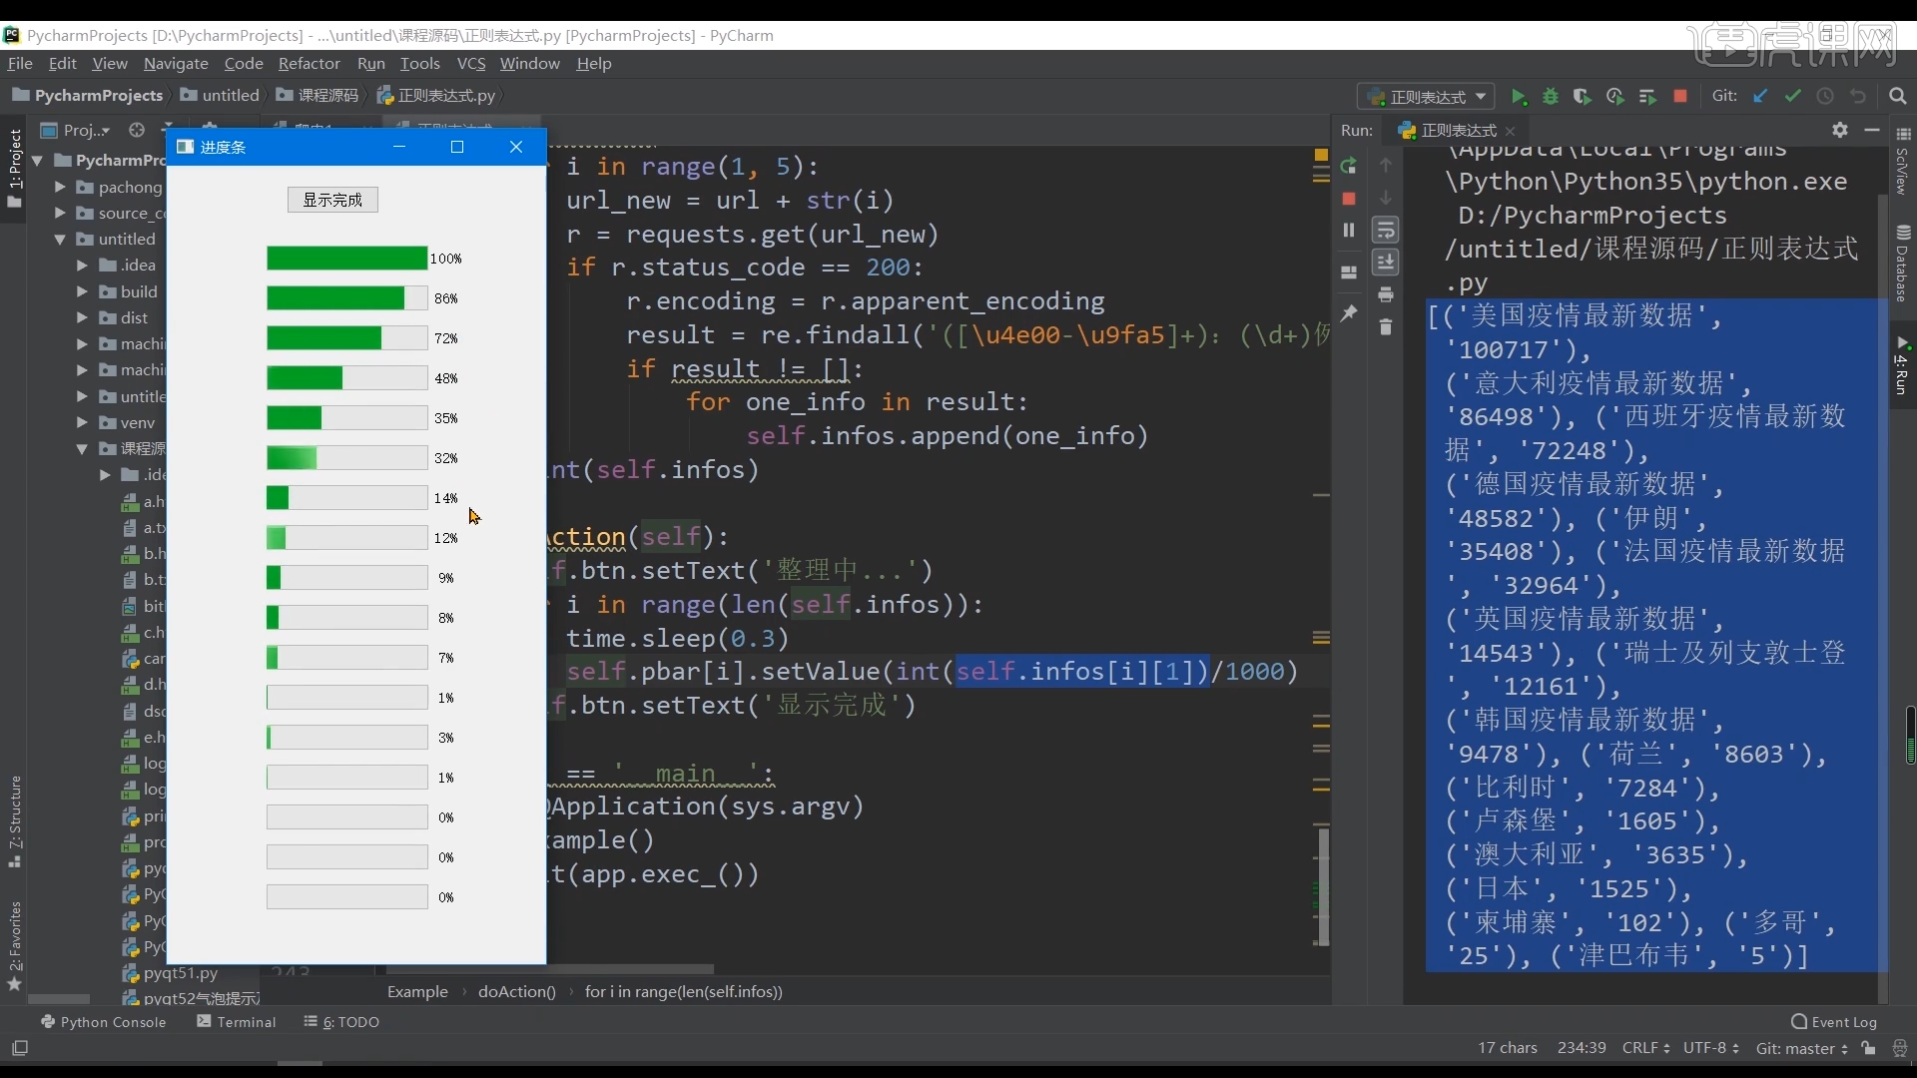
Task: Click the green Run button in toolbar
Action: pyautogui.click(x=1519, y=97)
